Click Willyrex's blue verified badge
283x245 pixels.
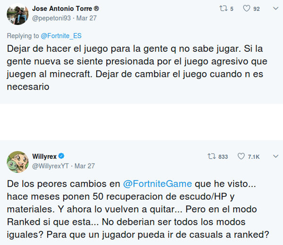tap(61, 156)
